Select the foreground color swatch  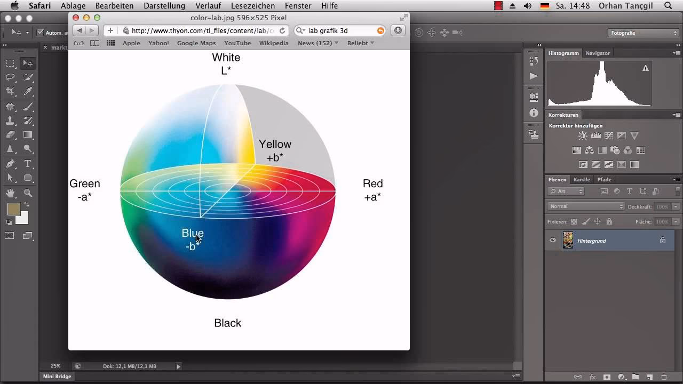click(13, 209)
